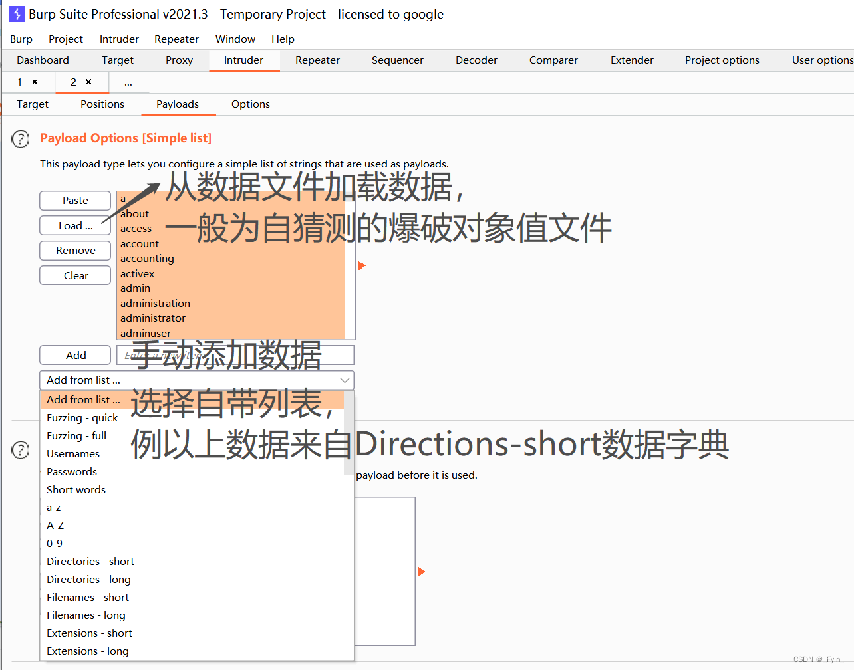
Task: Open the Intruder menu in the menu bar
Action: [119, 39]
